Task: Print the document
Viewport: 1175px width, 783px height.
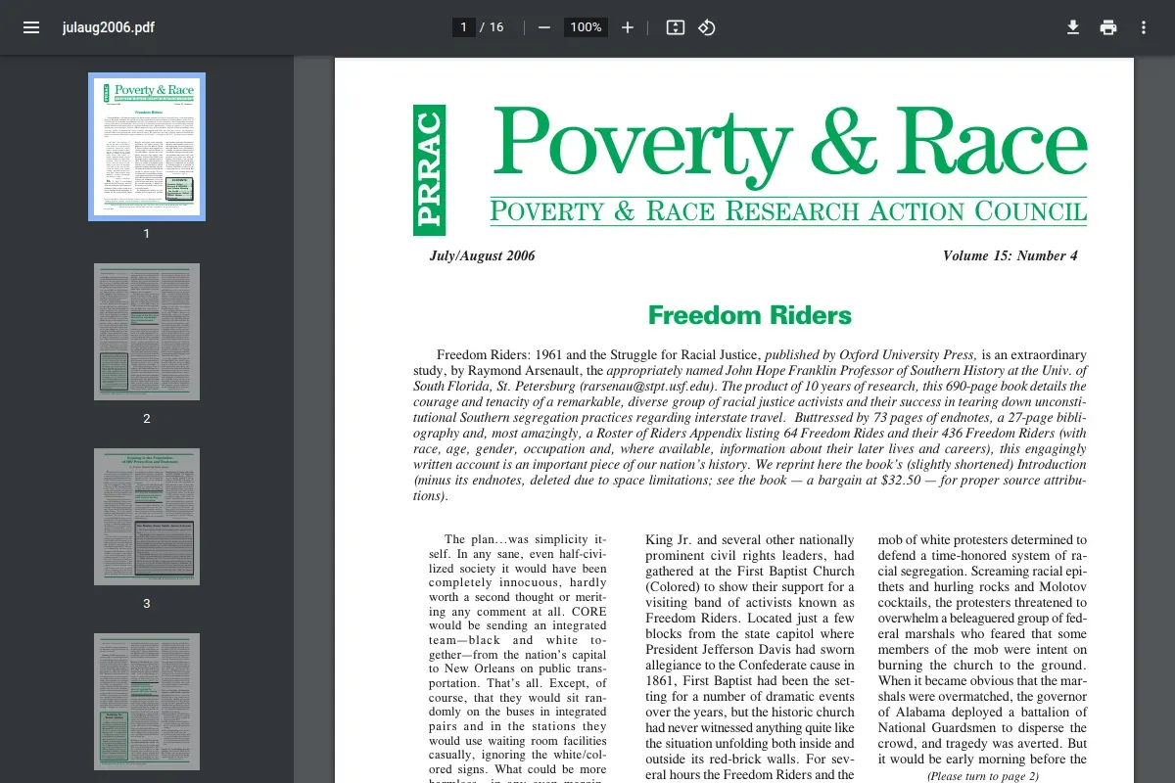Action: click(1108, 27)
